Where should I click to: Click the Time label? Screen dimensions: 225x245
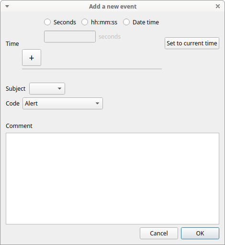click(x=12, y=44)
